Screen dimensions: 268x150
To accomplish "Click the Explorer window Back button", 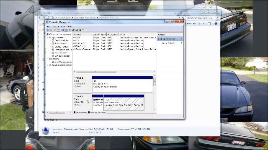I will (41, 17).
